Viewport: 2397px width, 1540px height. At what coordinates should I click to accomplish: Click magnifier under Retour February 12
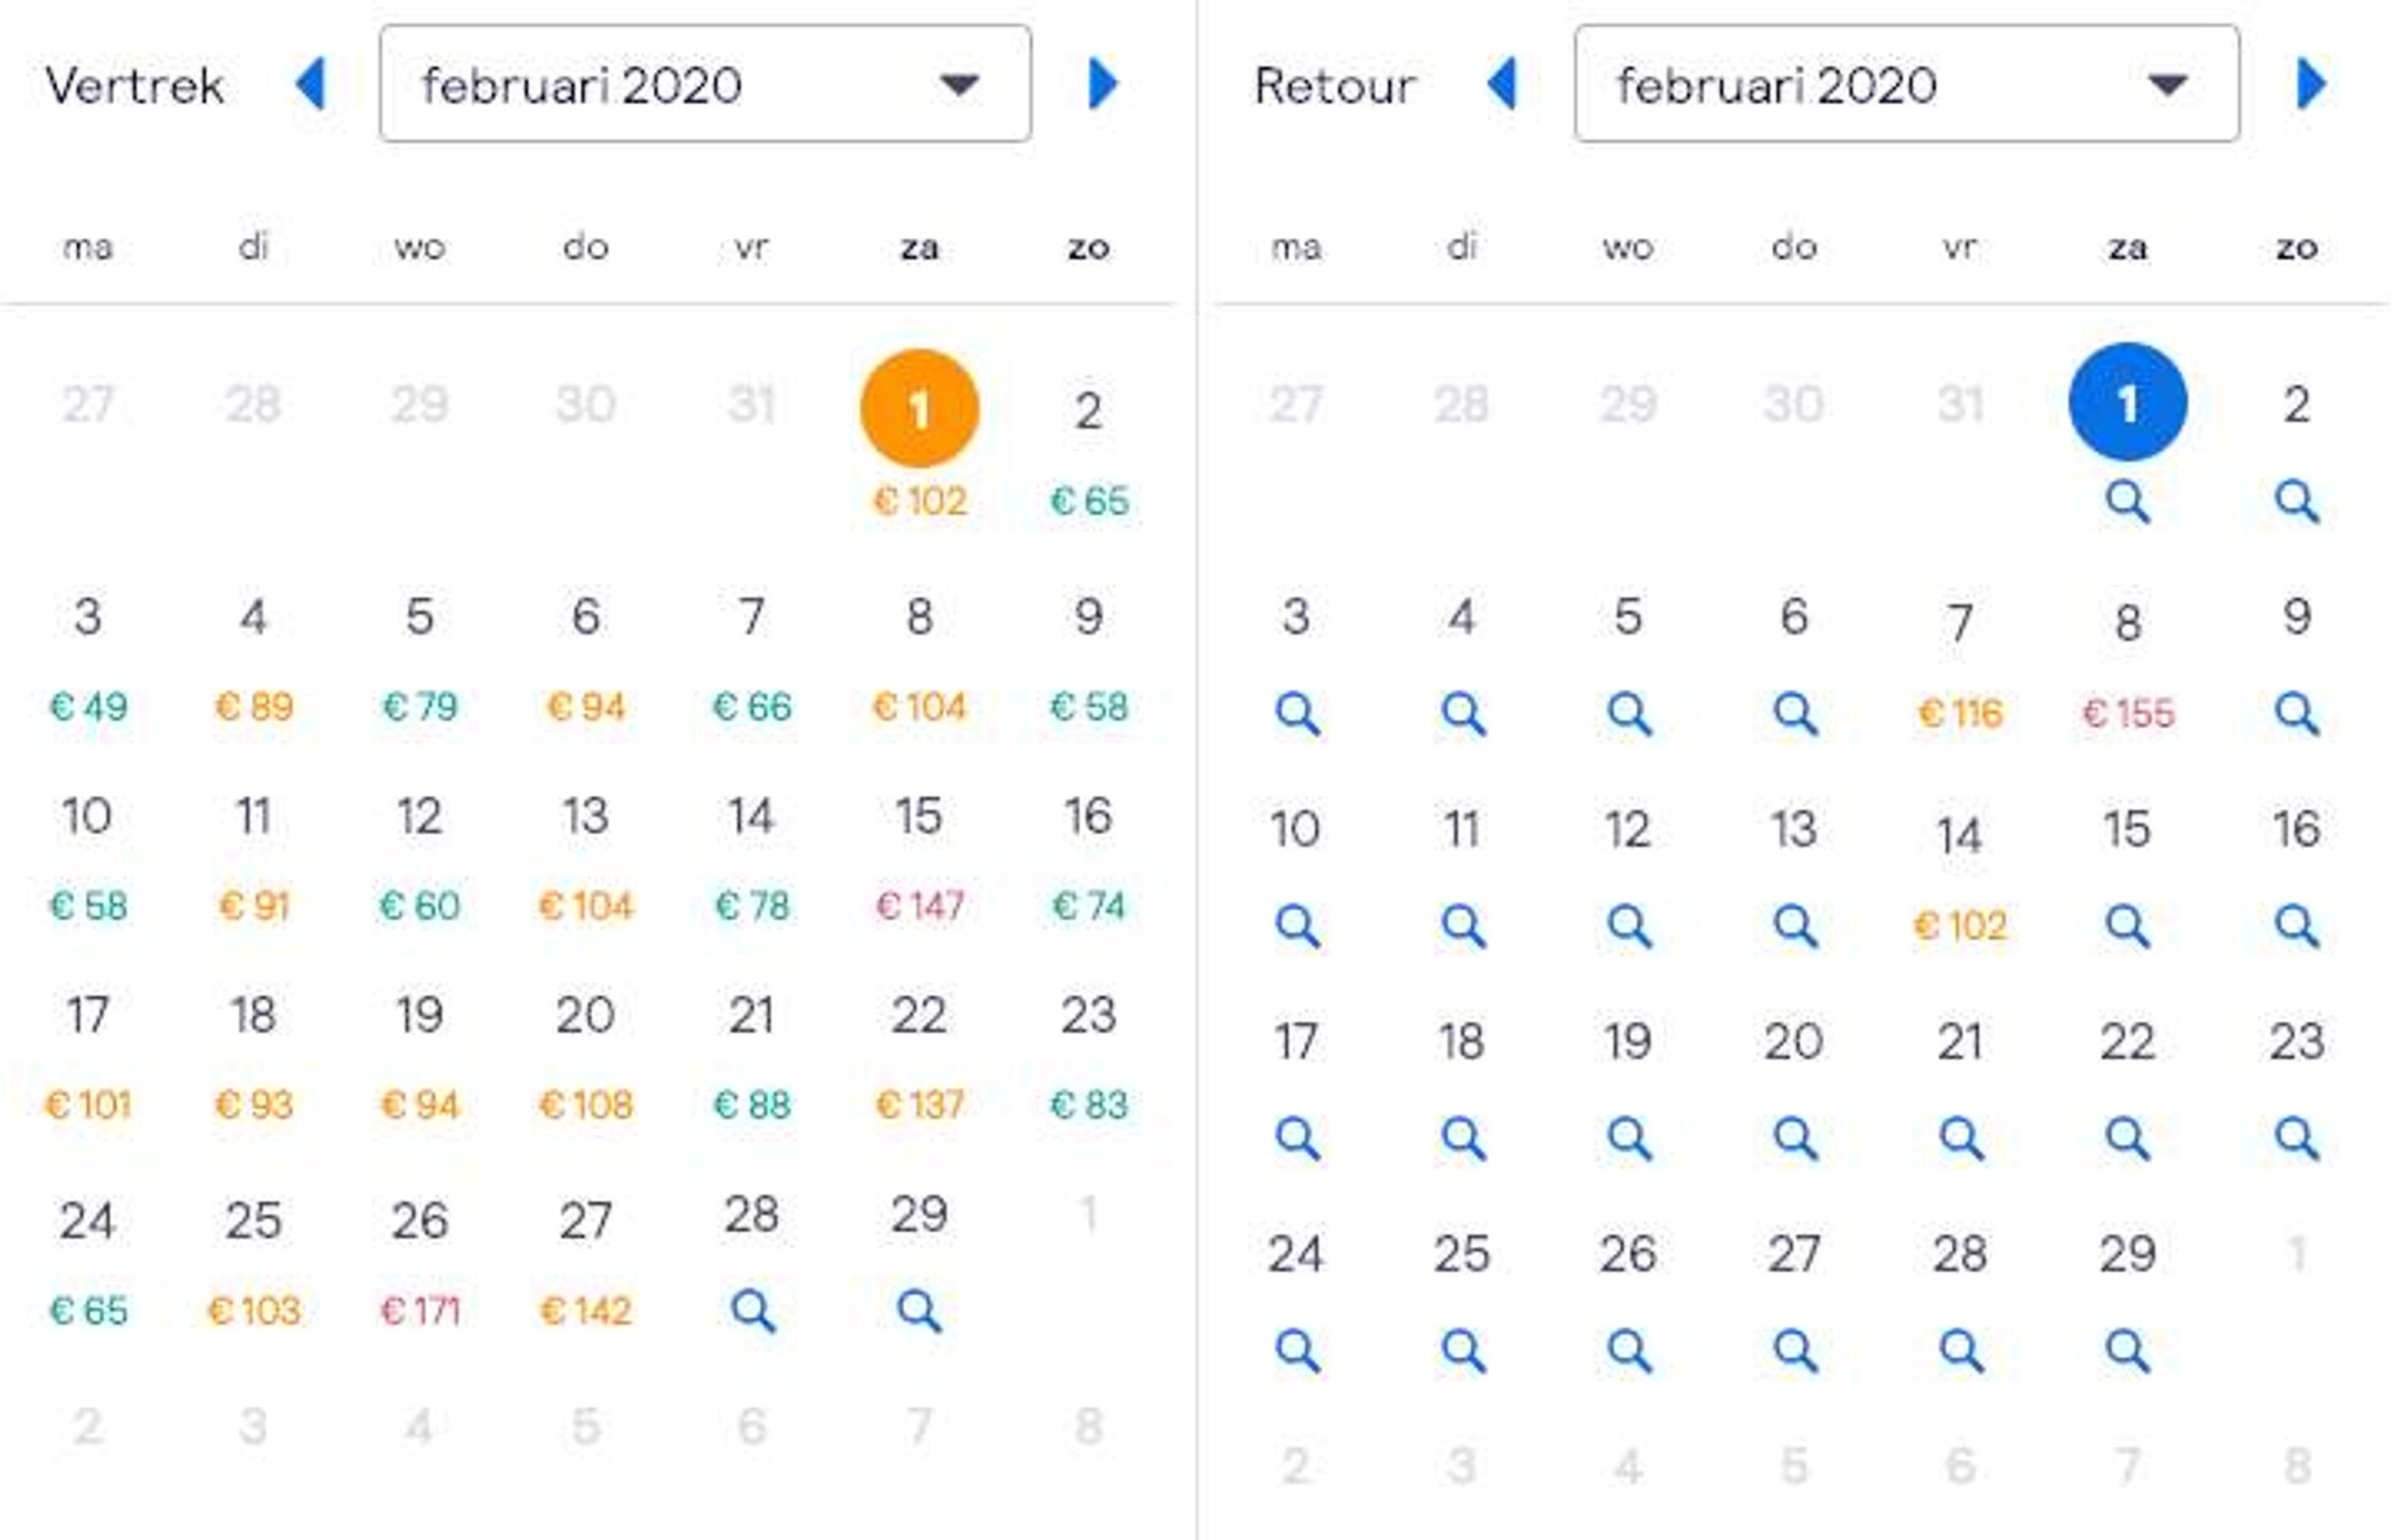[1629, 926]
